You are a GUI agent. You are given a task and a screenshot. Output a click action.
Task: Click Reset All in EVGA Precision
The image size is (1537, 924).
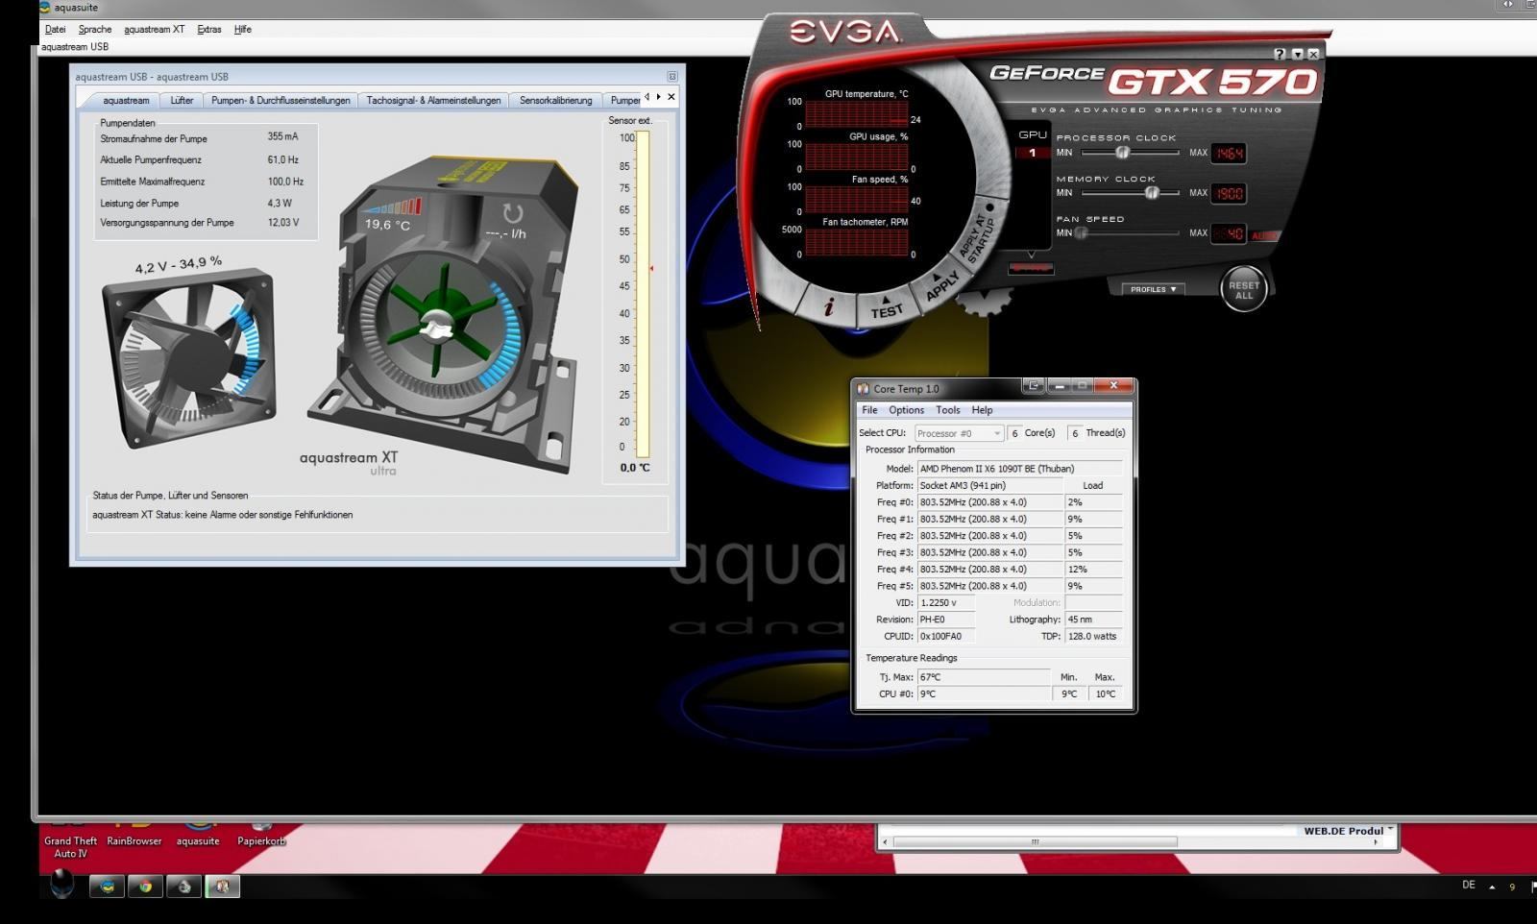click(1243, 289)
